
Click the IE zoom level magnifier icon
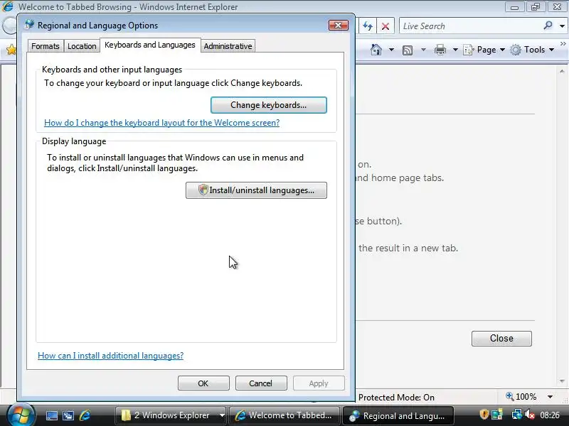[x=510, y=396]
